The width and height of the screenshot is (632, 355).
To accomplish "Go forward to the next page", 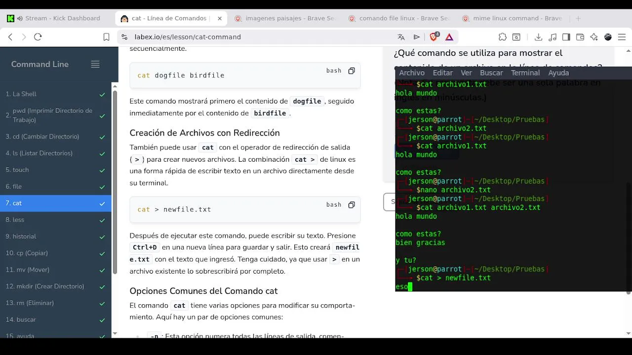I will click(x=24, y=37).
